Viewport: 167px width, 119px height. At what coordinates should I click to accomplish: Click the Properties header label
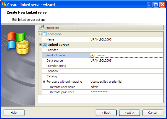[x=52, y=28]
